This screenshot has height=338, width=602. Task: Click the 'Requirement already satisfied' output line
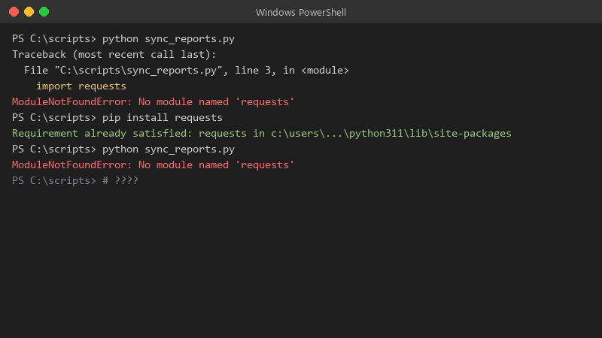point(261,134)
